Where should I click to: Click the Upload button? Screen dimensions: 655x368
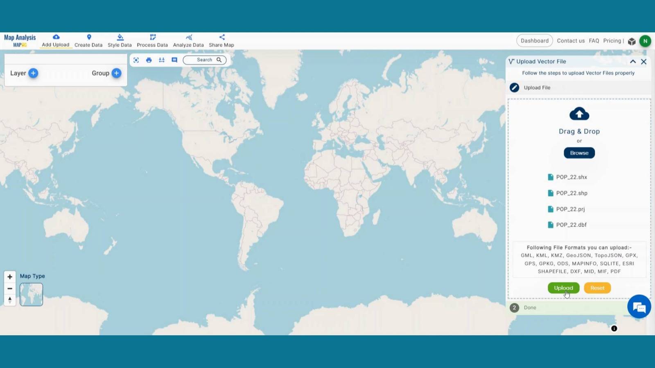click(x=564, y=287)
